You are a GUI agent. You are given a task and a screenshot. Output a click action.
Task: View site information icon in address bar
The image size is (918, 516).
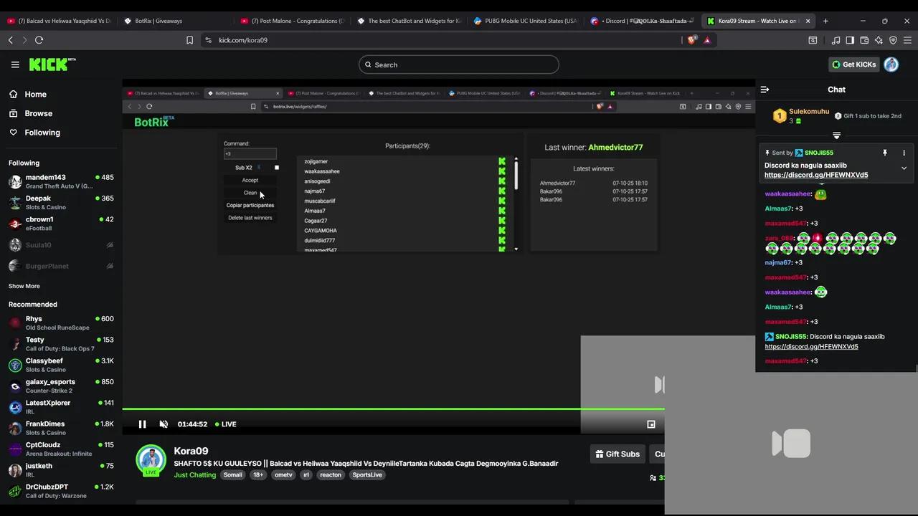(x=208, y=40)
